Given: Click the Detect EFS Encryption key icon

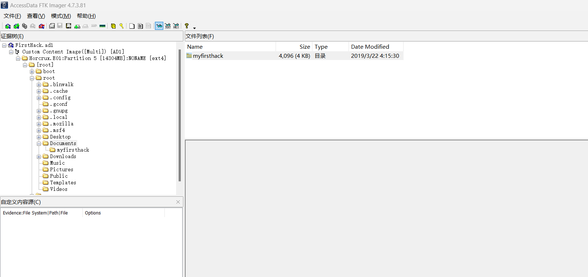Looking at the screenshot, I should point(121,26).
